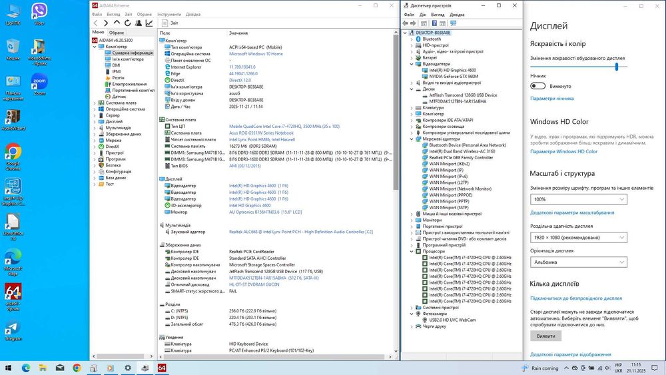
Task: Select Realtek PCIe GBE Family Controller
Action: [x=461, y=158]
